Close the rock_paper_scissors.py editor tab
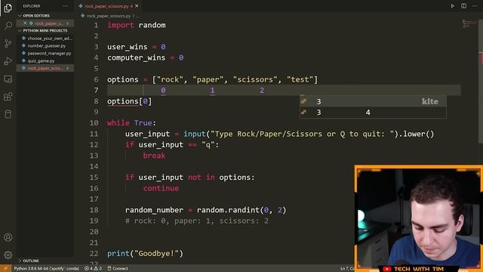 [x=137, y=6]
